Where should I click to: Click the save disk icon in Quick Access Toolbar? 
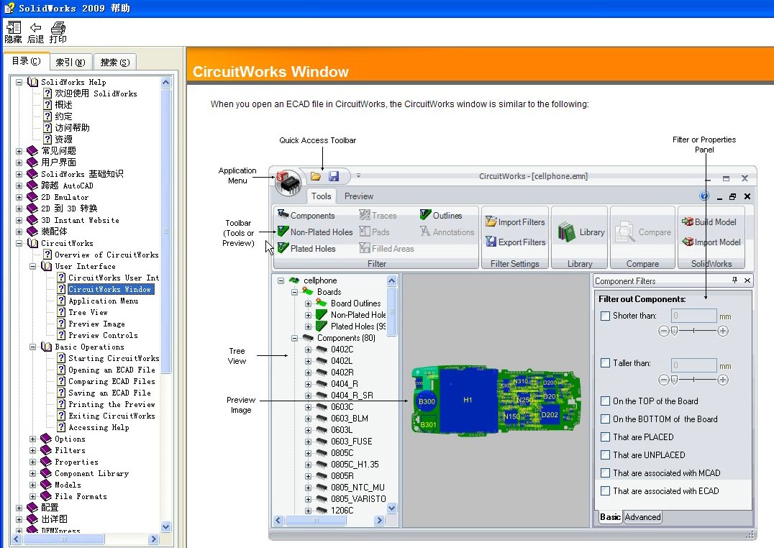[334, 176]
